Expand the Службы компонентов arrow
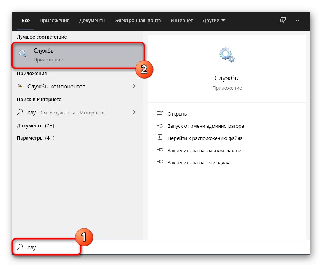The image size is (322, 267). click(134, 87)
